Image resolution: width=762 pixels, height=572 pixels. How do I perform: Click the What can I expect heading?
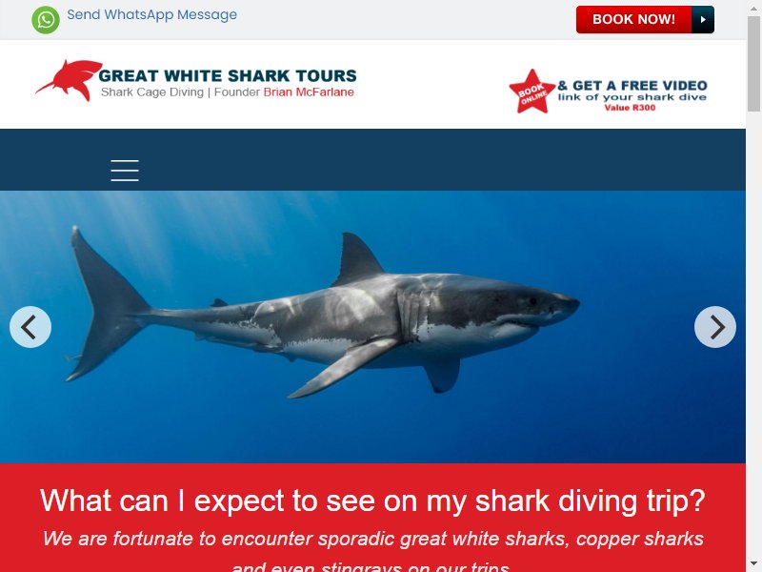[x=372, y=500]
